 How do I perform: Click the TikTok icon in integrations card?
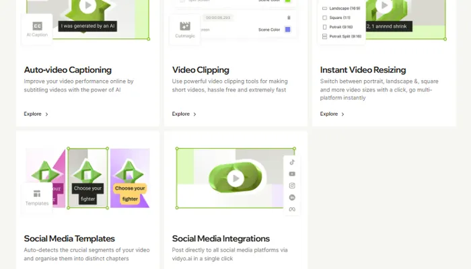point(292,161)
